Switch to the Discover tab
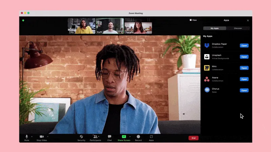 238,28
